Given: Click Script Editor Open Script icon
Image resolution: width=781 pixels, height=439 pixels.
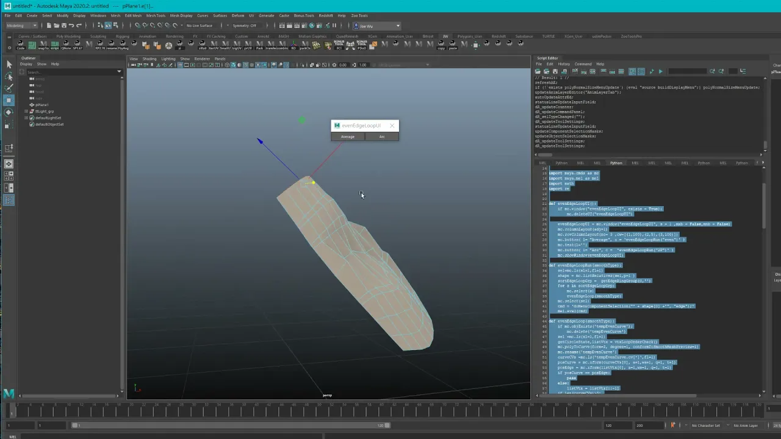Looking at the screenshot, I should [538, 71].
